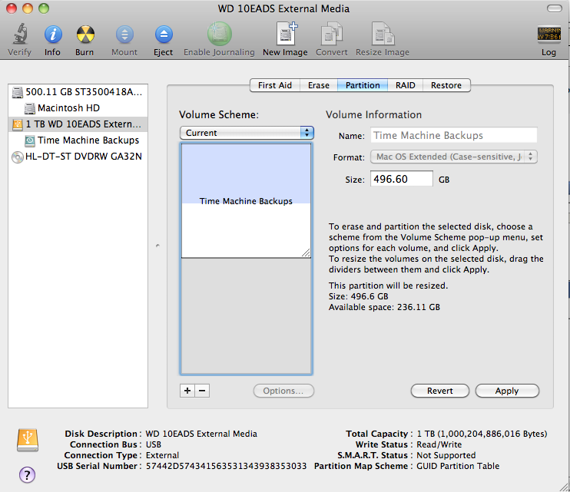The image size is (570, 492).
Task: Click the Total Capacity value text
Action: (482, 434)
